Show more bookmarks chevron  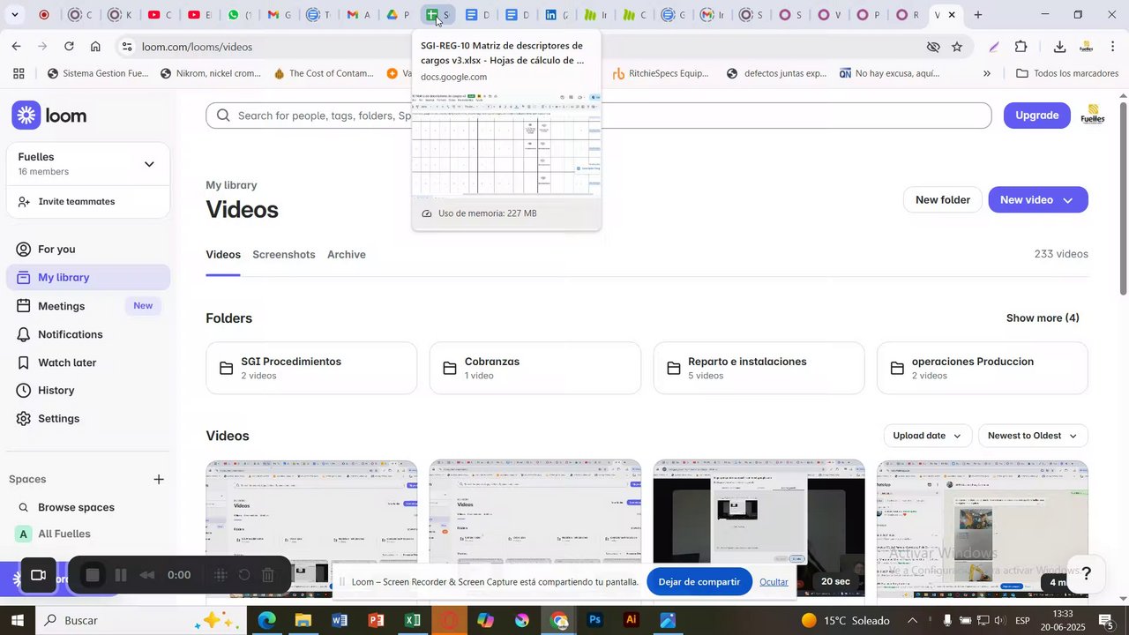(x=986, y=73)
